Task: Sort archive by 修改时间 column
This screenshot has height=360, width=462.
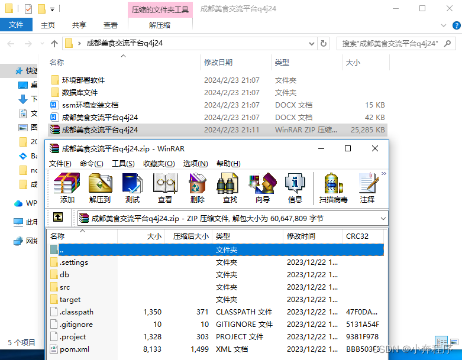Action: pyautogui.click(x=312, y=236)
